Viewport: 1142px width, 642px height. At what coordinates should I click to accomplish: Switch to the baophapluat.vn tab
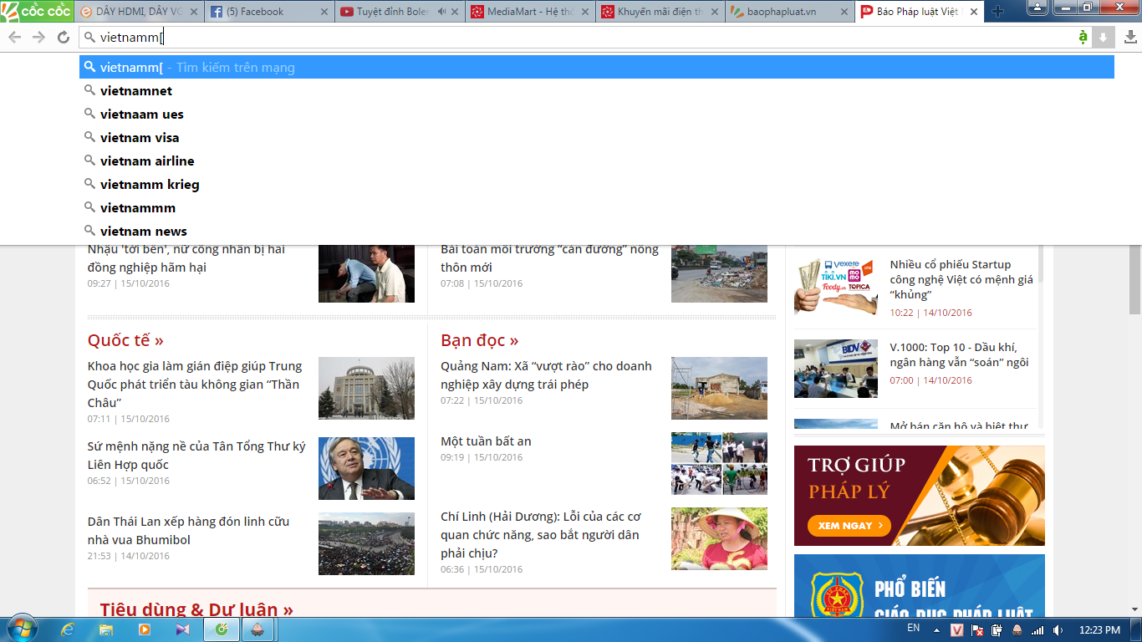pyautogui.click(x=782, y=12)
